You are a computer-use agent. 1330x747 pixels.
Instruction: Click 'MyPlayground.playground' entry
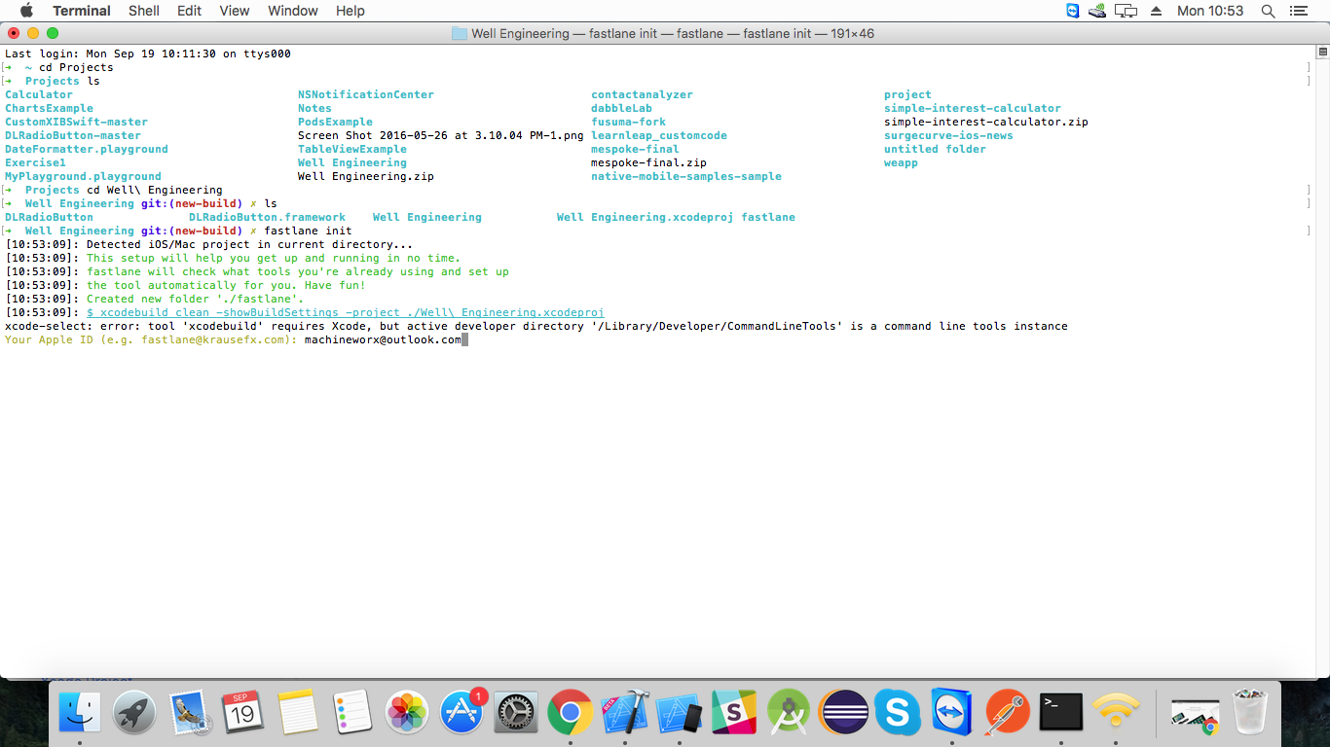click(x=84, y=177)
